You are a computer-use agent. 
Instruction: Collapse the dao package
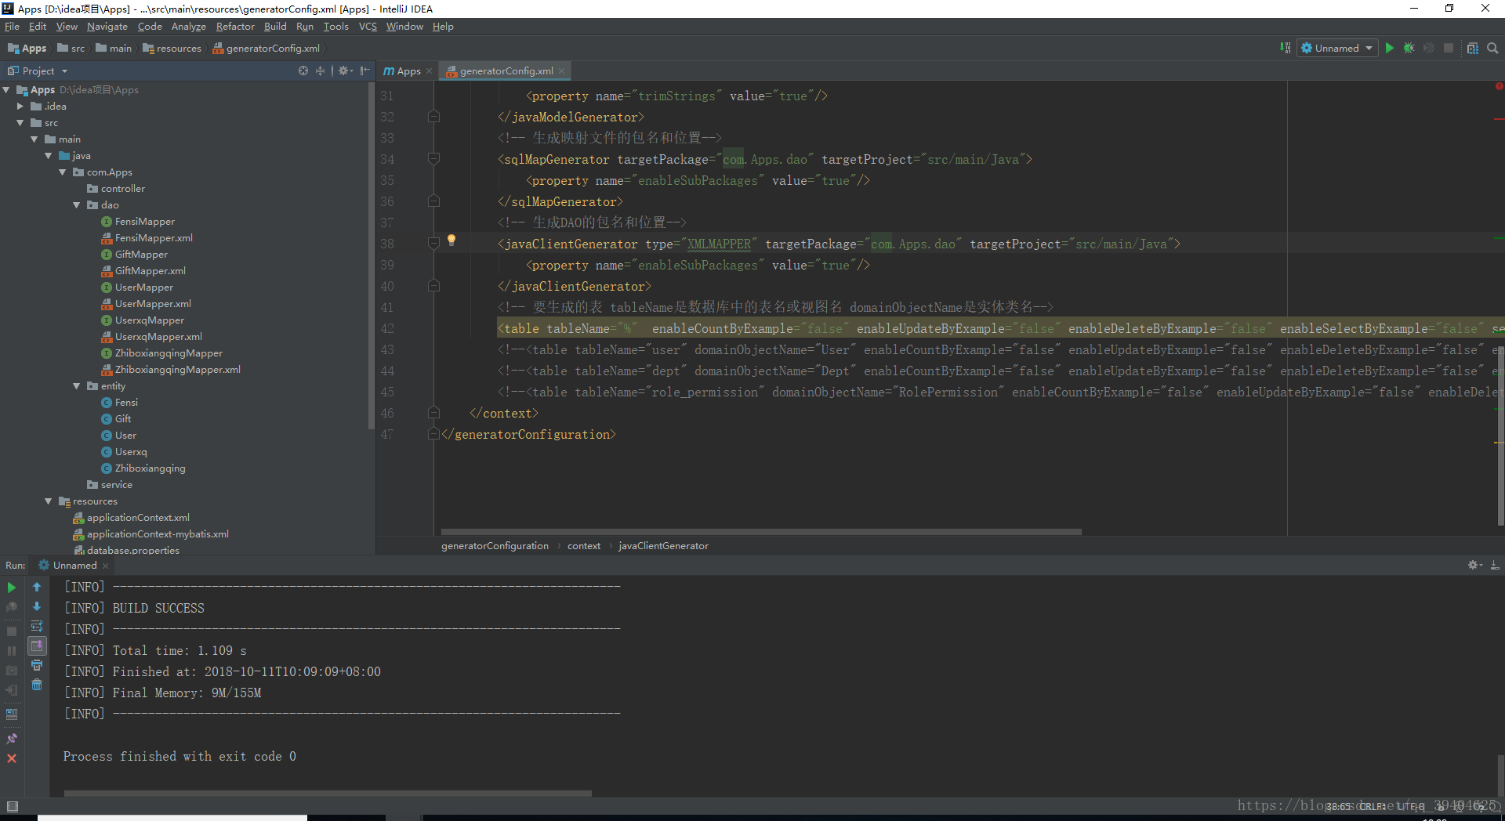click(x=77, y=205)
